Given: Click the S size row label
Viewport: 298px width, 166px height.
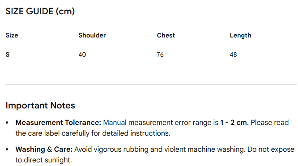Looking at the screenshot, I should [8, 54].
